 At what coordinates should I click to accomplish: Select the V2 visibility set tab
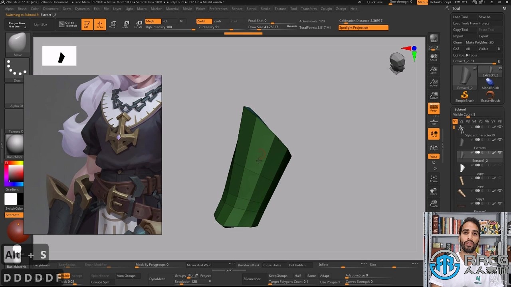coord(461,121)
